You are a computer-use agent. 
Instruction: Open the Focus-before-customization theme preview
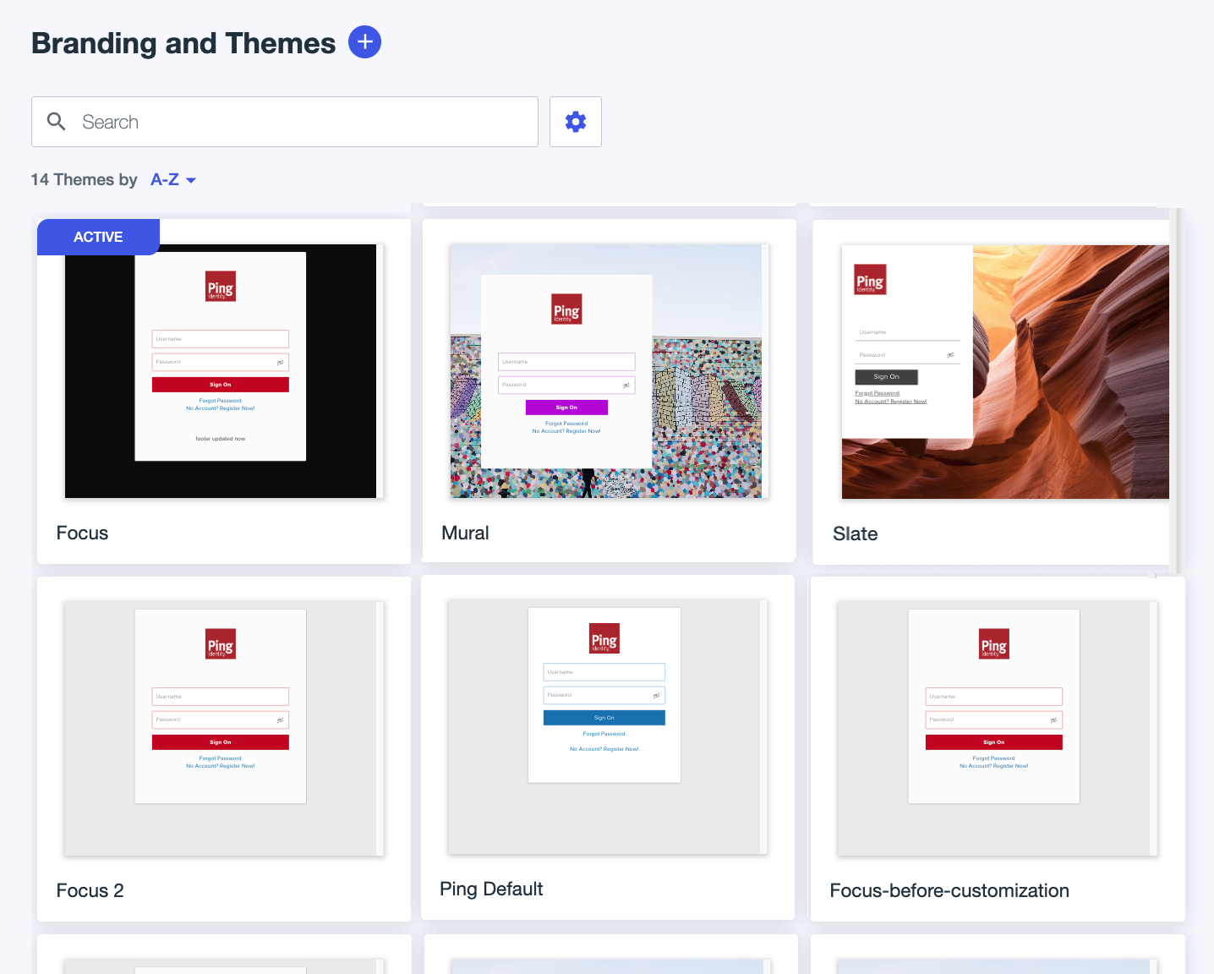coord(994,728)
